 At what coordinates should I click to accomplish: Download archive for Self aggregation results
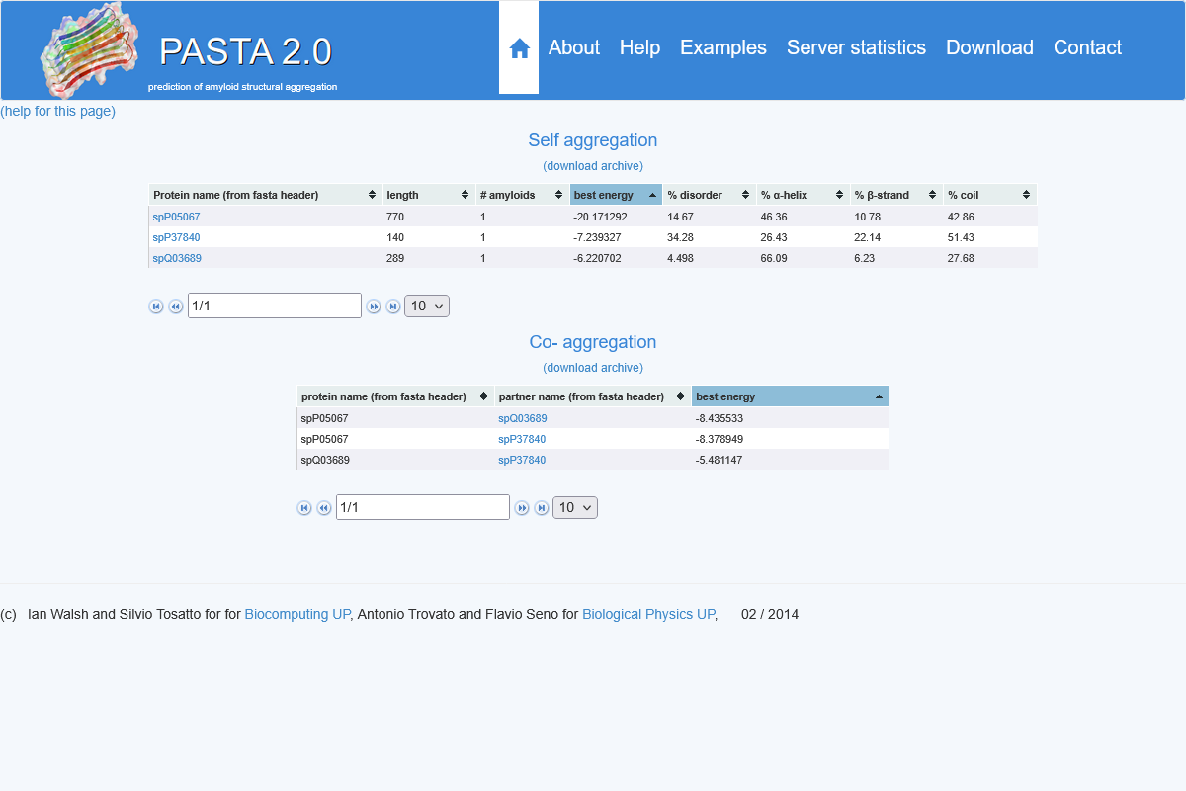[x=592, y=165]
